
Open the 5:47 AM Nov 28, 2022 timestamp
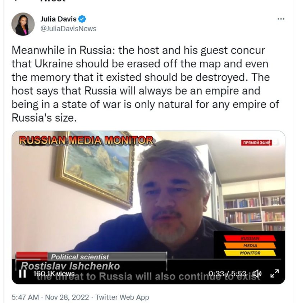(50, 297)
